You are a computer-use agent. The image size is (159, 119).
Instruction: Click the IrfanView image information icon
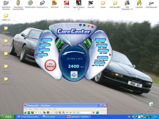pyautogui.click(x=56, y=113)
